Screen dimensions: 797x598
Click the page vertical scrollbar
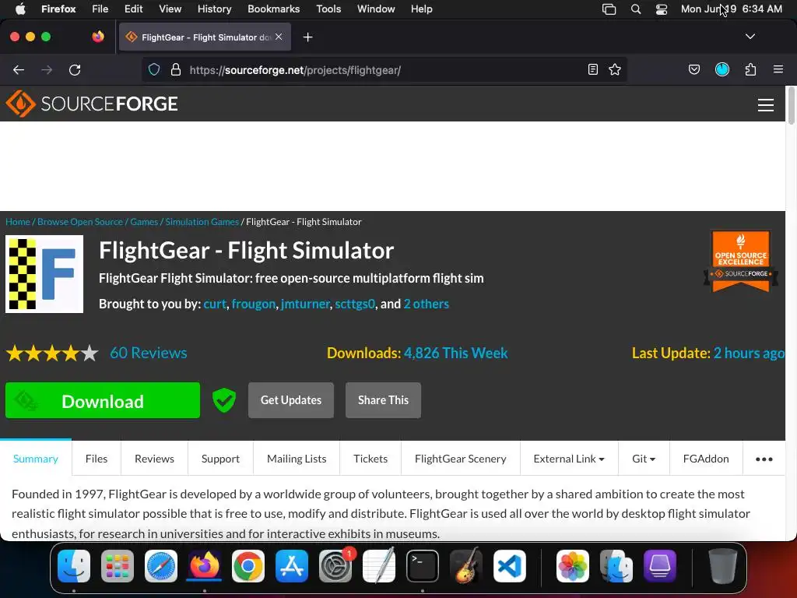791,106
